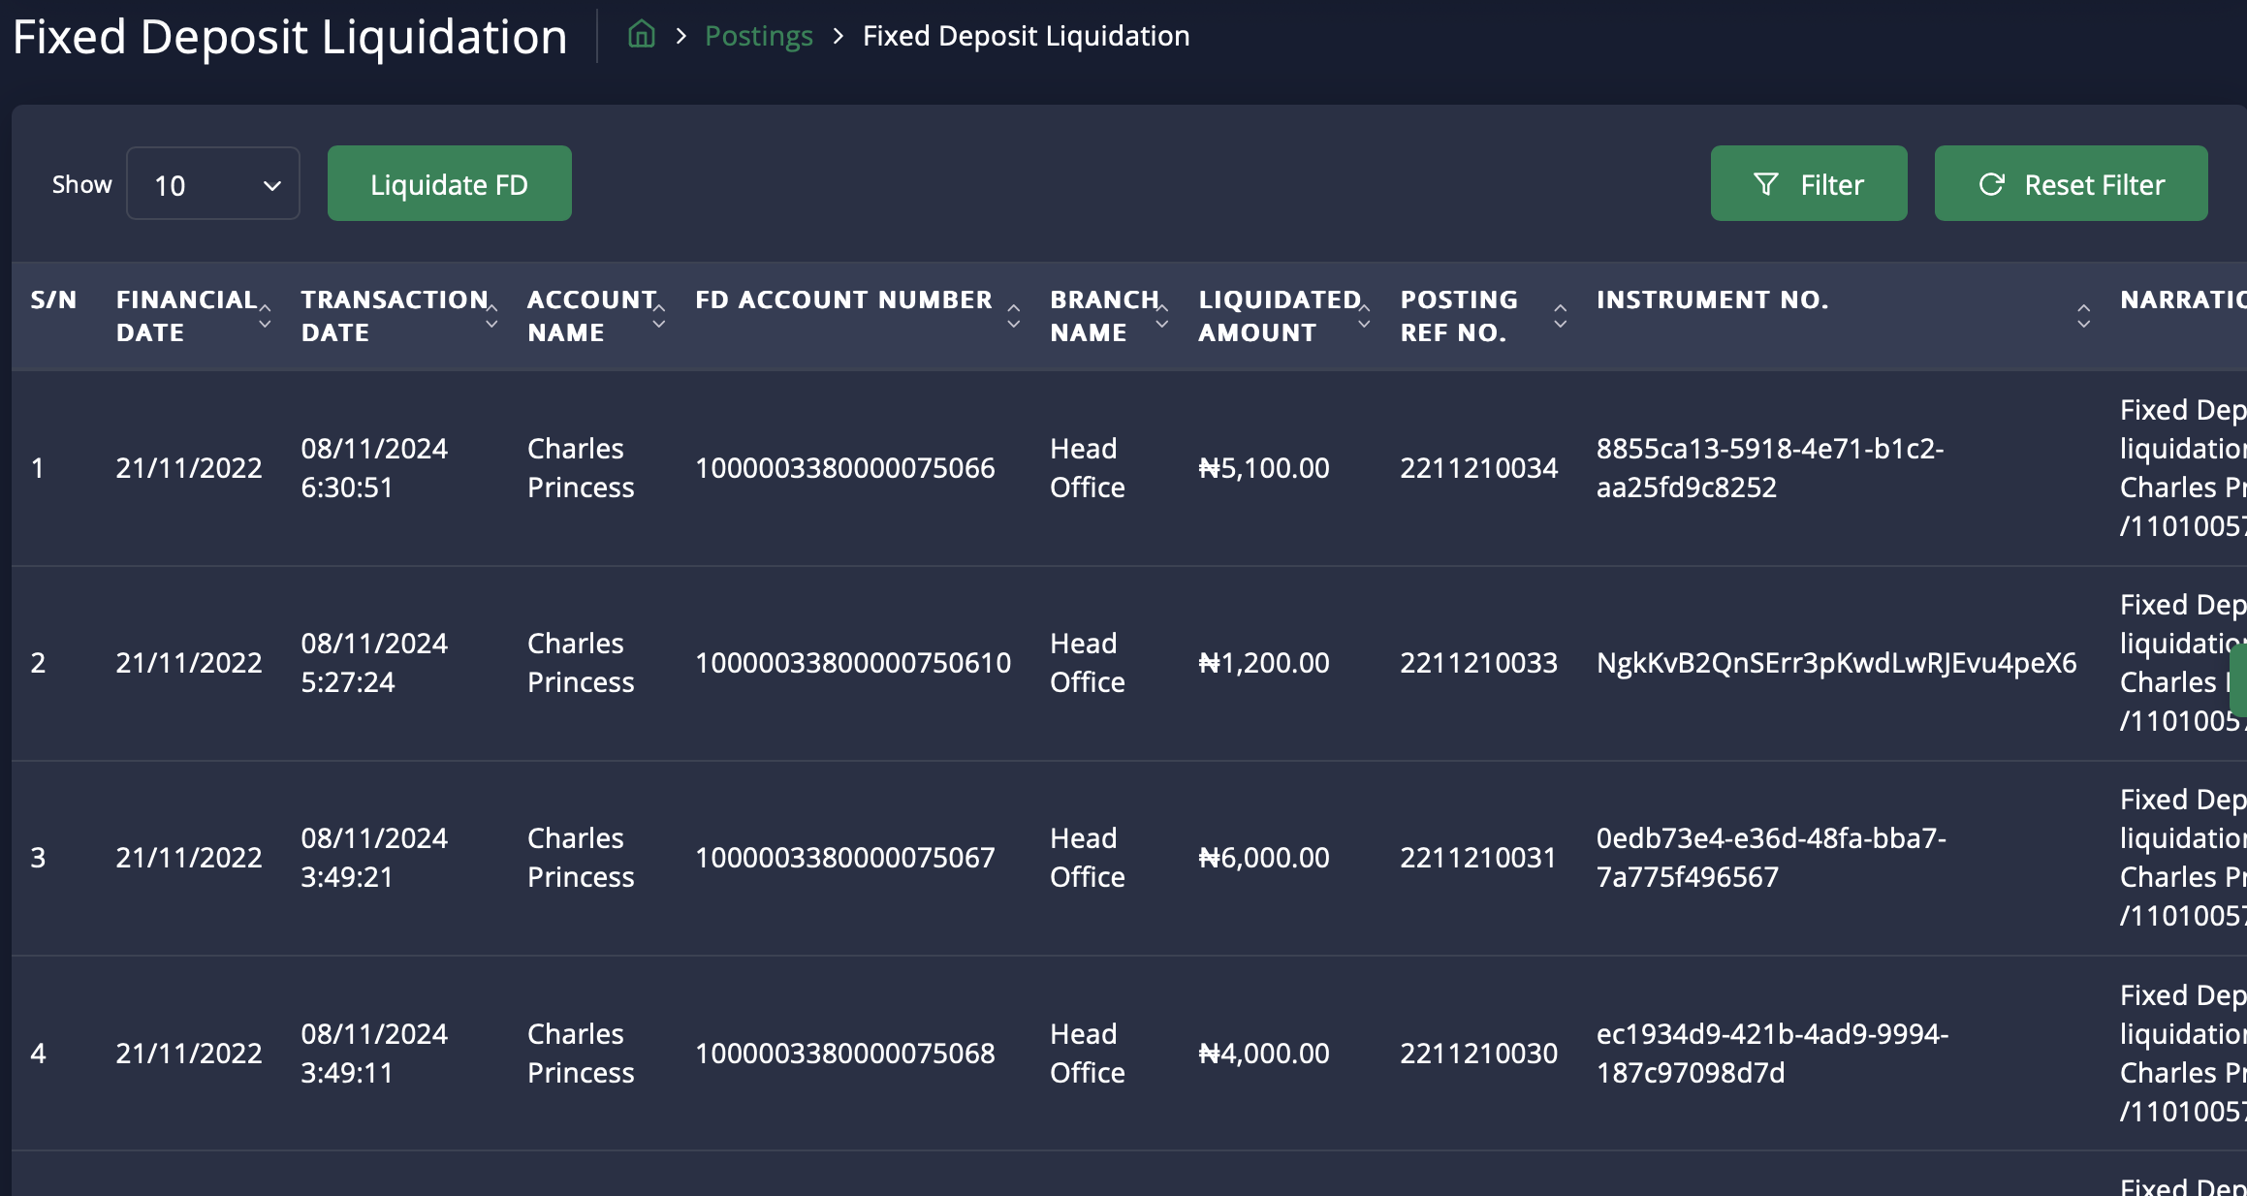Sort by Instrument No. column arrows
The height and width of the screenshot is (1196, 2247).
point(2083,316)
